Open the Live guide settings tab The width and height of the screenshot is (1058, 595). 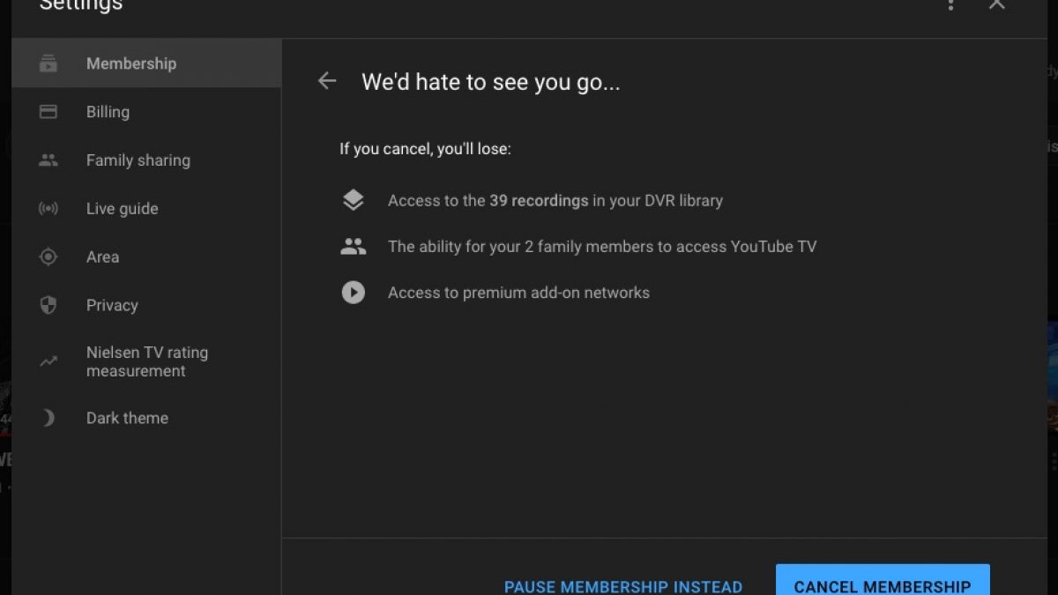[x=146, y=209]
